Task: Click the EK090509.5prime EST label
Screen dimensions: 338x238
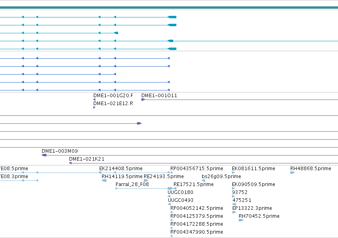Action: pos(253,184)
